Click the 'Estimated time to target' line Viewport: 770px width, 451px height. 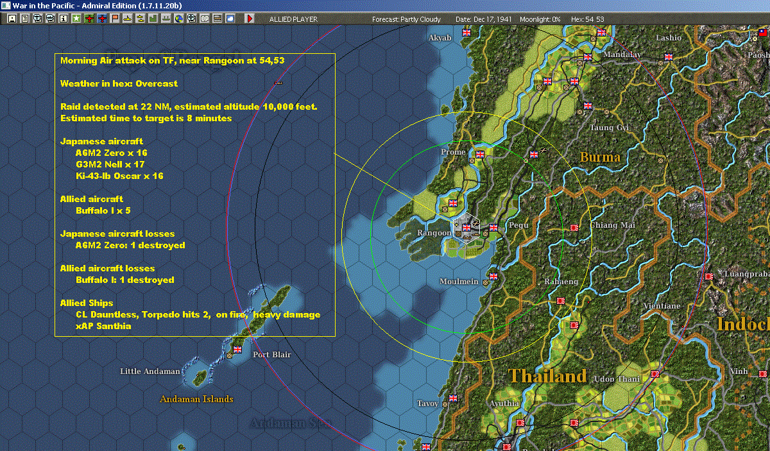tap(146, 118)
